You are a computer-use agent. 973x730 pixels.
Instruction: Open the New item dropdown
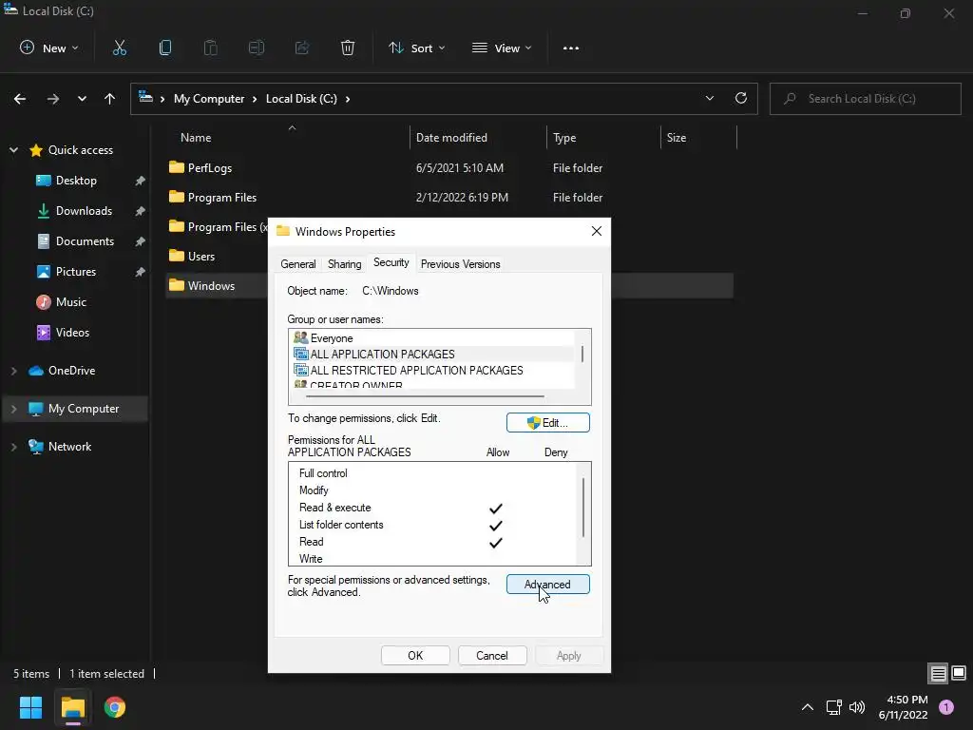[x=49, y=48]
